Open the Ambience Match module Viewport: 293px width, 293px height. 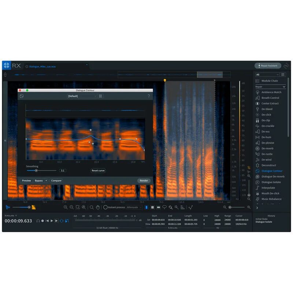coord(268,92)
